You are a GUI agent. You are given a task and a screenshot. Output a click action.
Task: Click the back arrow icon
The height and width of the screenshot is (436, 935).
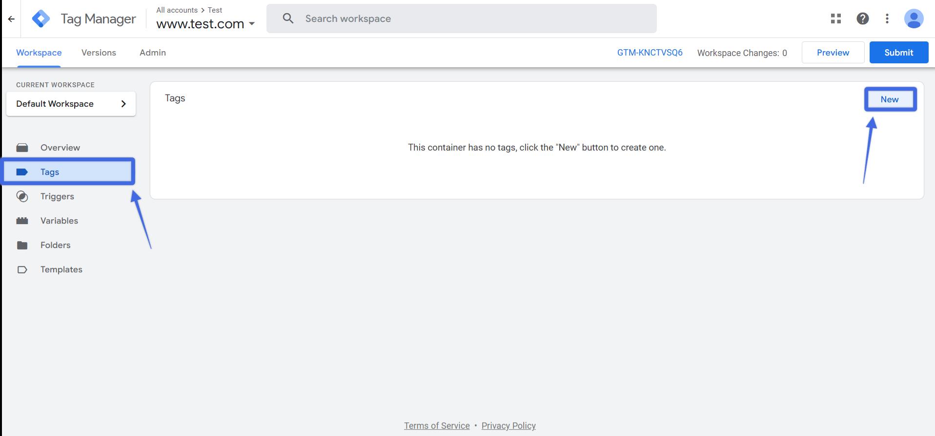11,19
